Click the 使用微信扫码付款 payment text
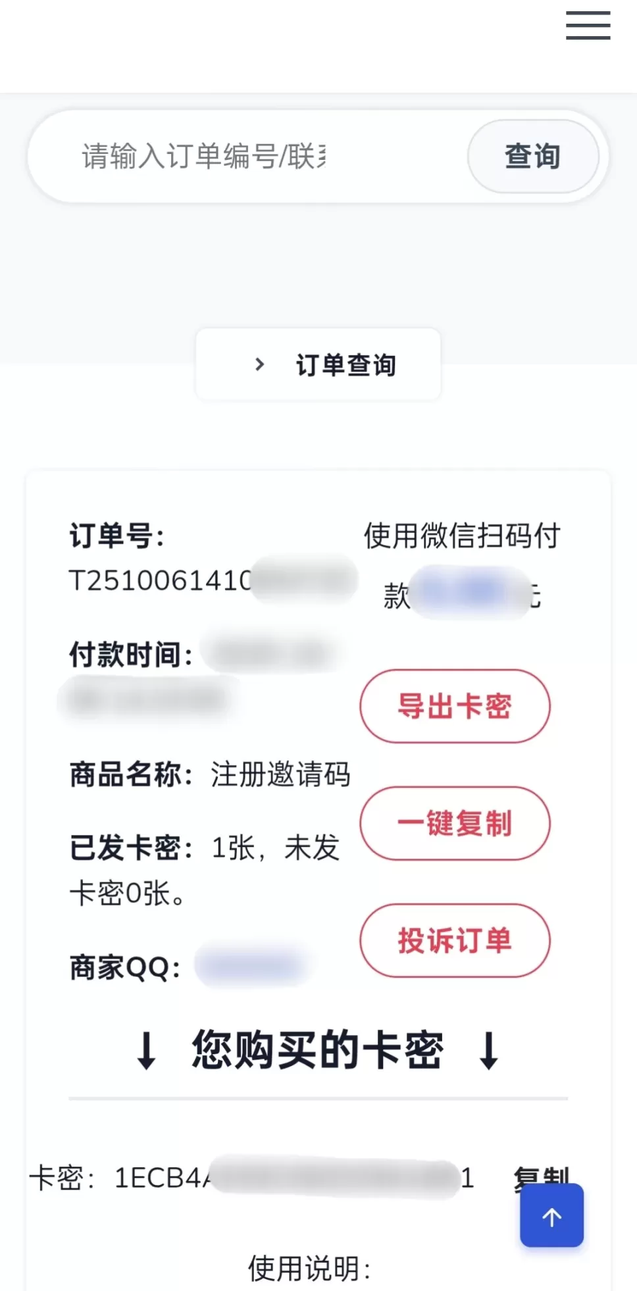The width and height of the screenshot is (637, 1291). coord(462,536)
